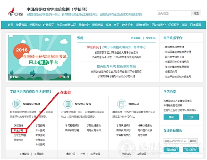
Task: Click the 注册 button in 学信档案
Action: (191, 117)
